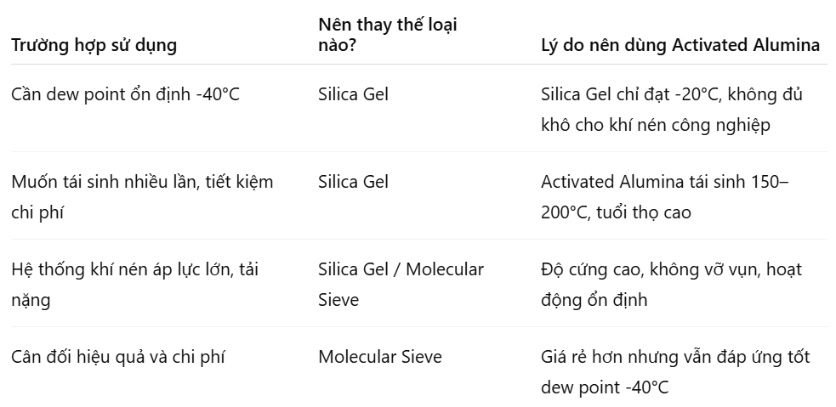Image resolution: width=836 pixels, height=407 pixels.
Task: Click 'Activated Alumina tái sinh 150–200°C' text
Action: (665, 197)
